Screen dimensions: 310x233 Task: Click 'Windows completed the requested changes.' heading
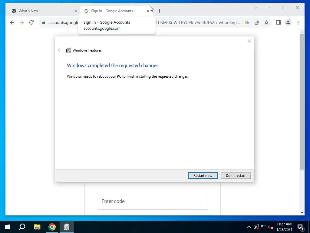pyautogui.click(x=113, y=66)
